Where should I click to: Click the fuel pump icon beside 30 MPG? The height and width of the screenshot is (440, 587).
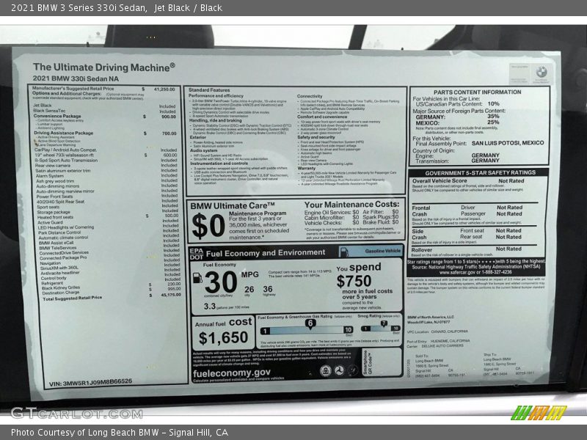pyautogui.click(x=197, y=279)
